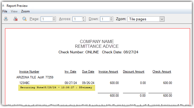
Task: Click the REMITTANCE ADVICE title
Action: (97, 46)
